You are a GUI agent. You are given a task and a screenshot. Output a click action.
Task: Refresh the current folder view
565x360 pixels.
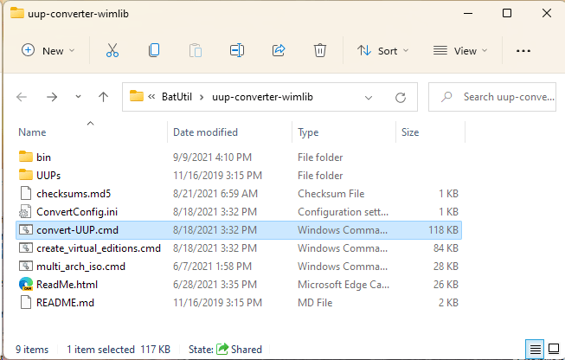(x=401, y=97)
